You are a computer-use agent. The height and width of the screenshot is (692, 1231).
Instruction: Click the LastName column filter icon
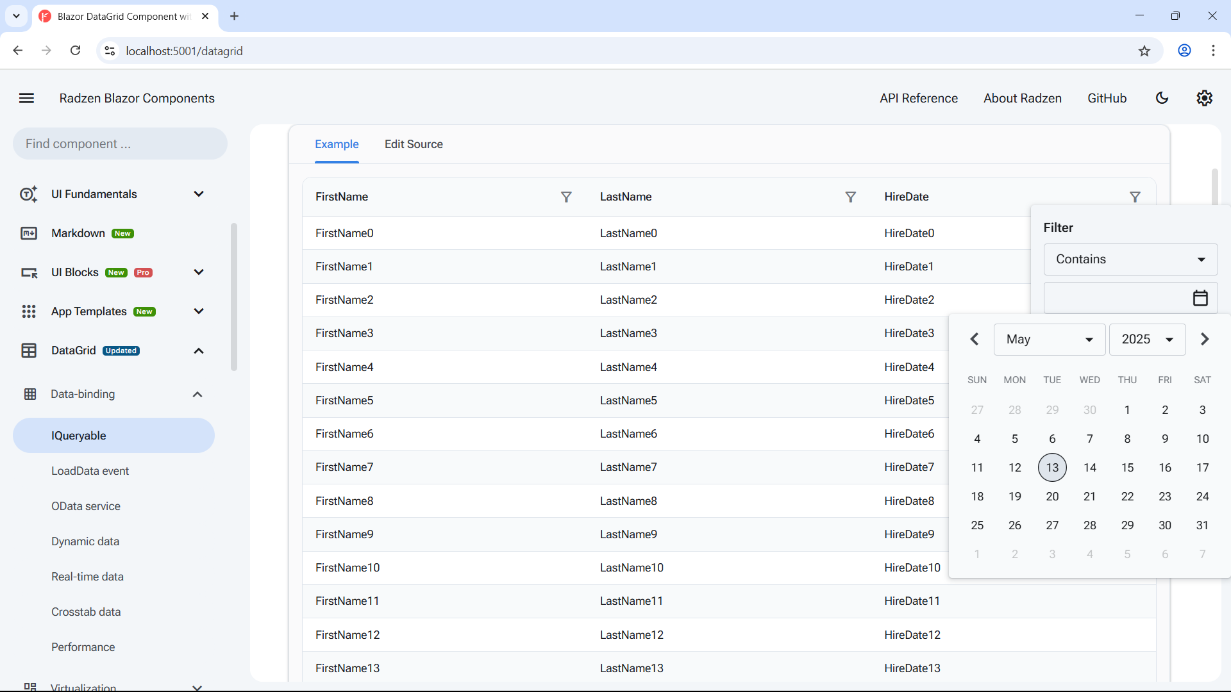(850, 197)
